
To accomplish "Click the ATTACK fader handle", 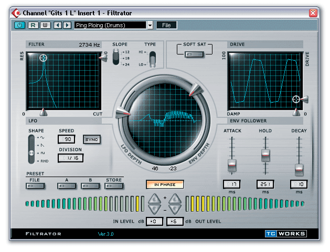I will pos(232,165).
